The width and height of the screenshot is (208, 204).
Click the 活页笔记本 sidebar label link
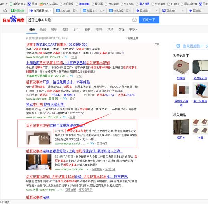pyautogui.click(x=200, y=78)
